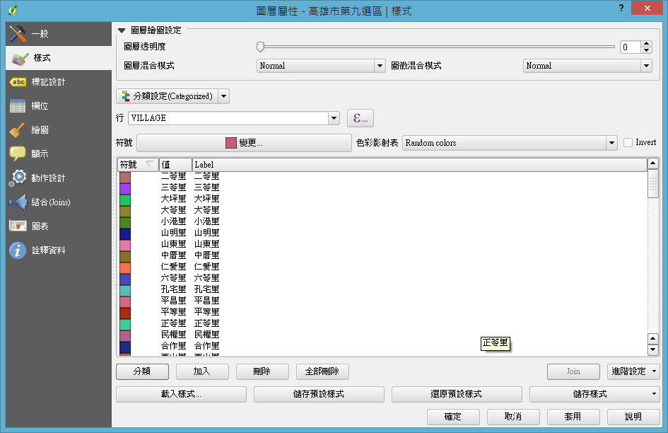Click the 繪圖 paintbrush icon
The height and width of the screenshot is (433, 668).
point(18,130)
